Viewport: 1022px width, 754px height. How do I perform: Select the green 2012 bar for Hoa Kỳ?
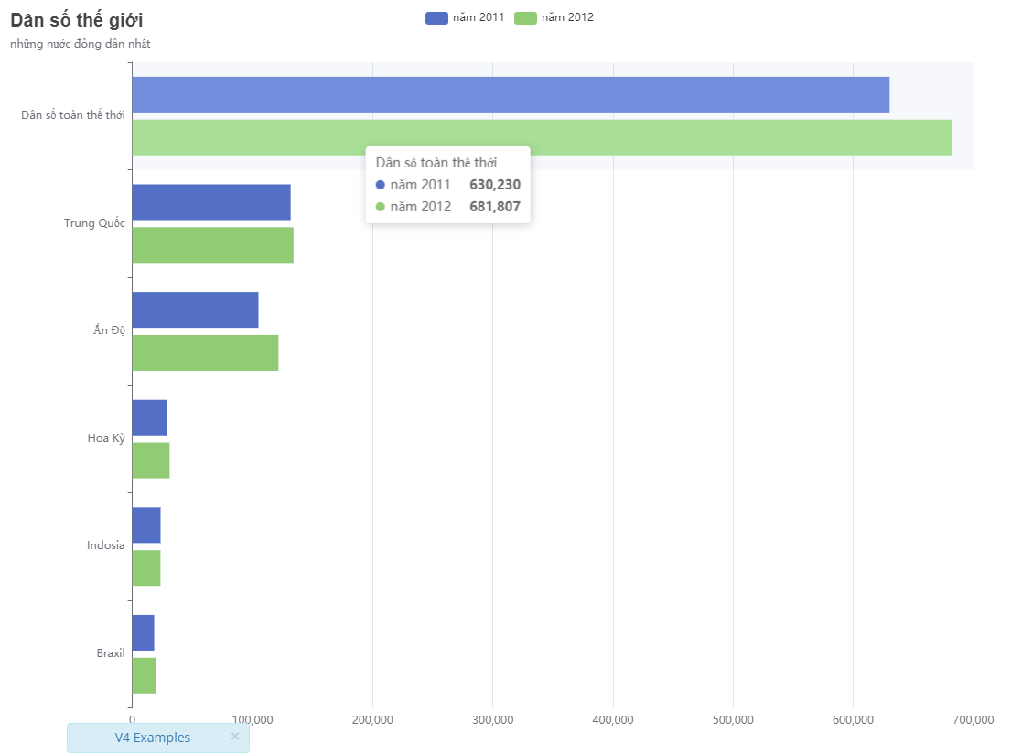(x=151, y=460)
